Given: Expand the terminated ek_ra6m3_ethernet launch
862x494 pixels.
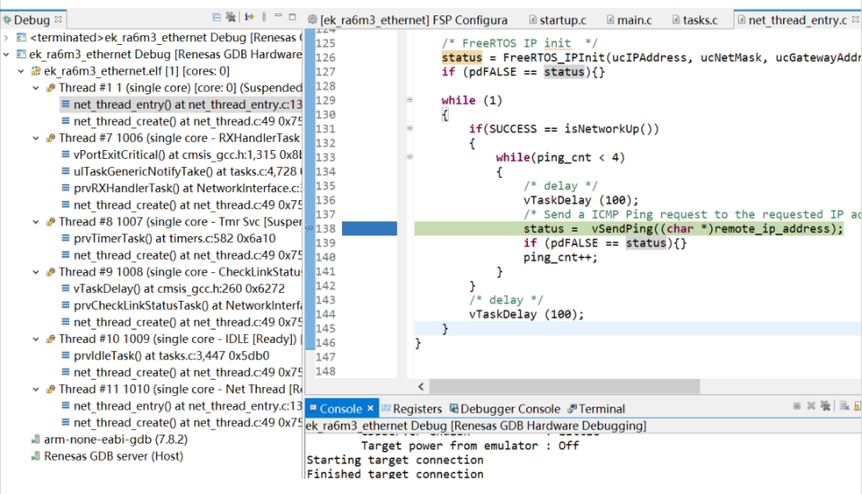Looking at the screenshot, I should tap(6, 38).
